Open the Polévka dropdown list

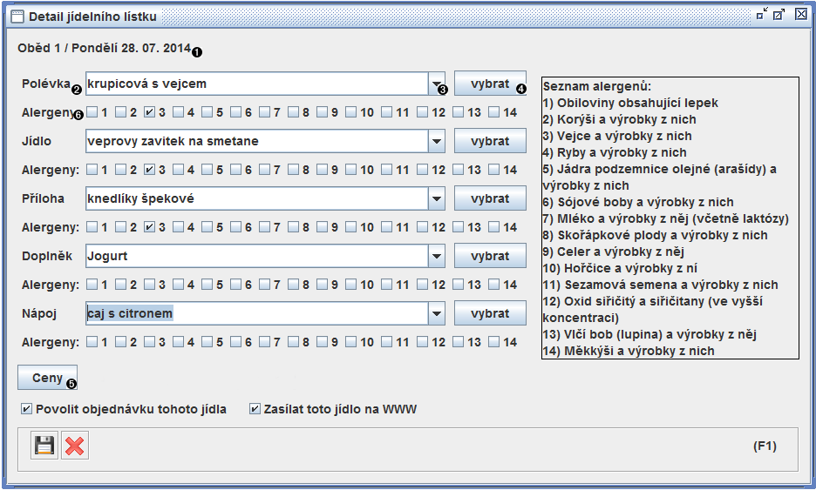coord(437,84)
